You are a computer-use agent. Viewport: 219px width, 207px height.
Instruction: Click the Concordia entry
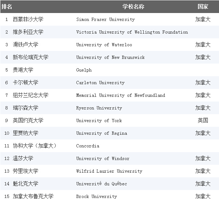[88, 146]
